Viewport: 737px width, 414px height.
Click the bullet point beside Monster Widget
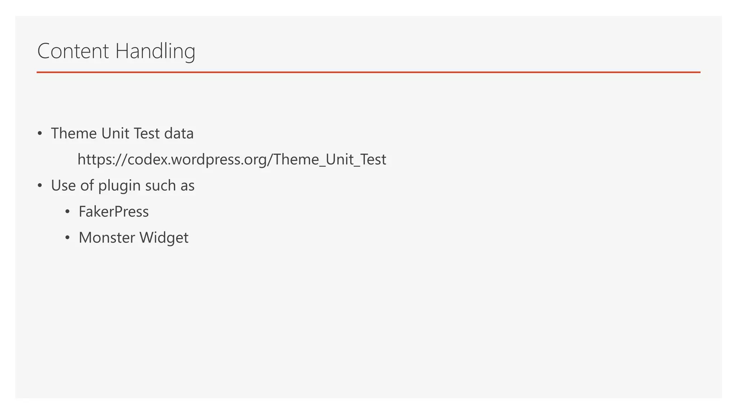tap(67, 238)
